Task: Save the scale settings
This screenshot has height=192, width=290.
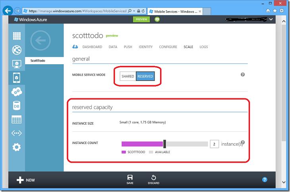Action: [130, 180]
